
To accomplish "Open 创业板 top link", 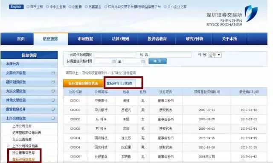I will click(77, 7).
